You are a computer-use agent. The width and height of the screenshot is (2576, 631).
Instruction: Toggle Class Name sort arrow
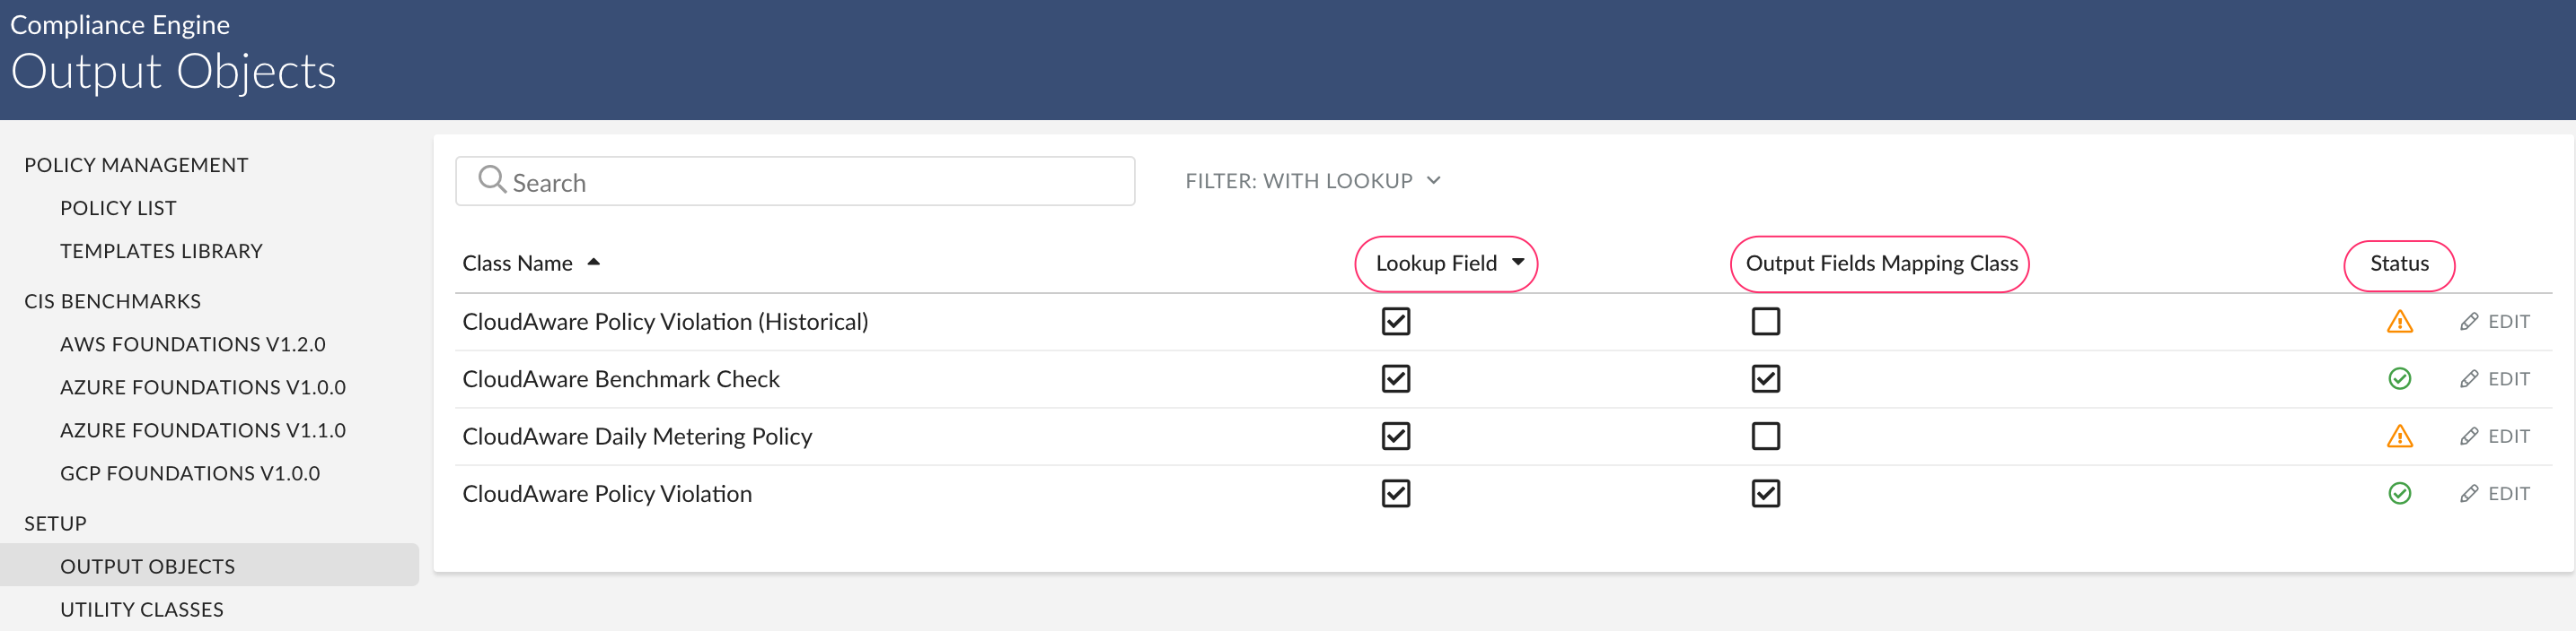tap(594, 263)
